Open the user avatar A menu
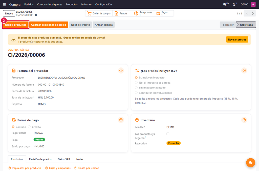 (x=253, y=4)
